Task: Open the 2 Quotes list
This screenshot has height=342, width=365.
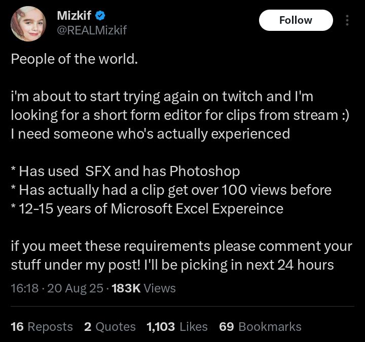Action: (110, 327)
